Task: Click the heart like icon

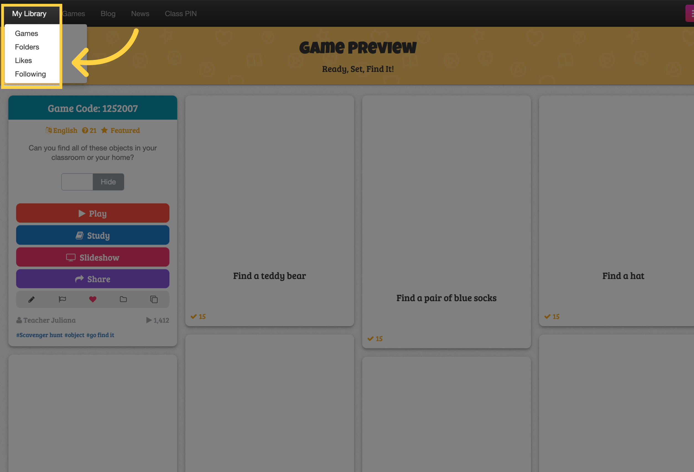Action: (x=93, y=299)
